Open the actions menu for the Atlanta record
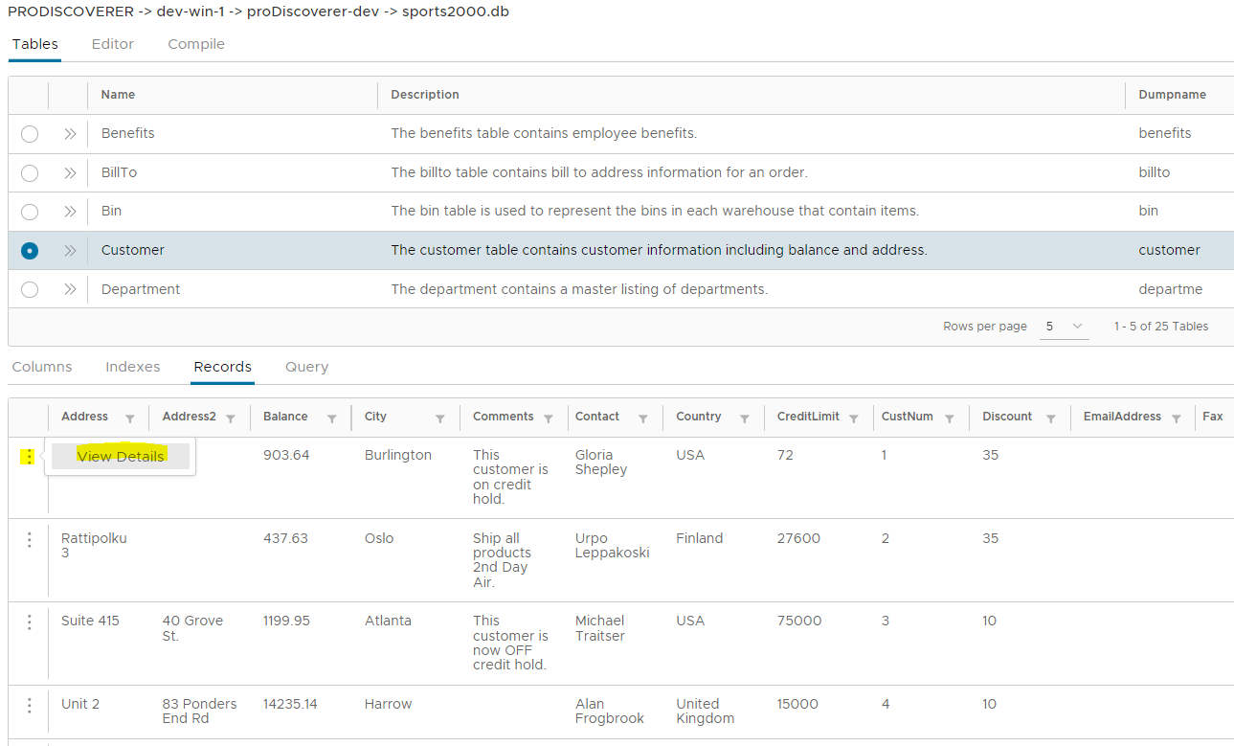The image size is (1234, 746). click(x=29, y=622)
